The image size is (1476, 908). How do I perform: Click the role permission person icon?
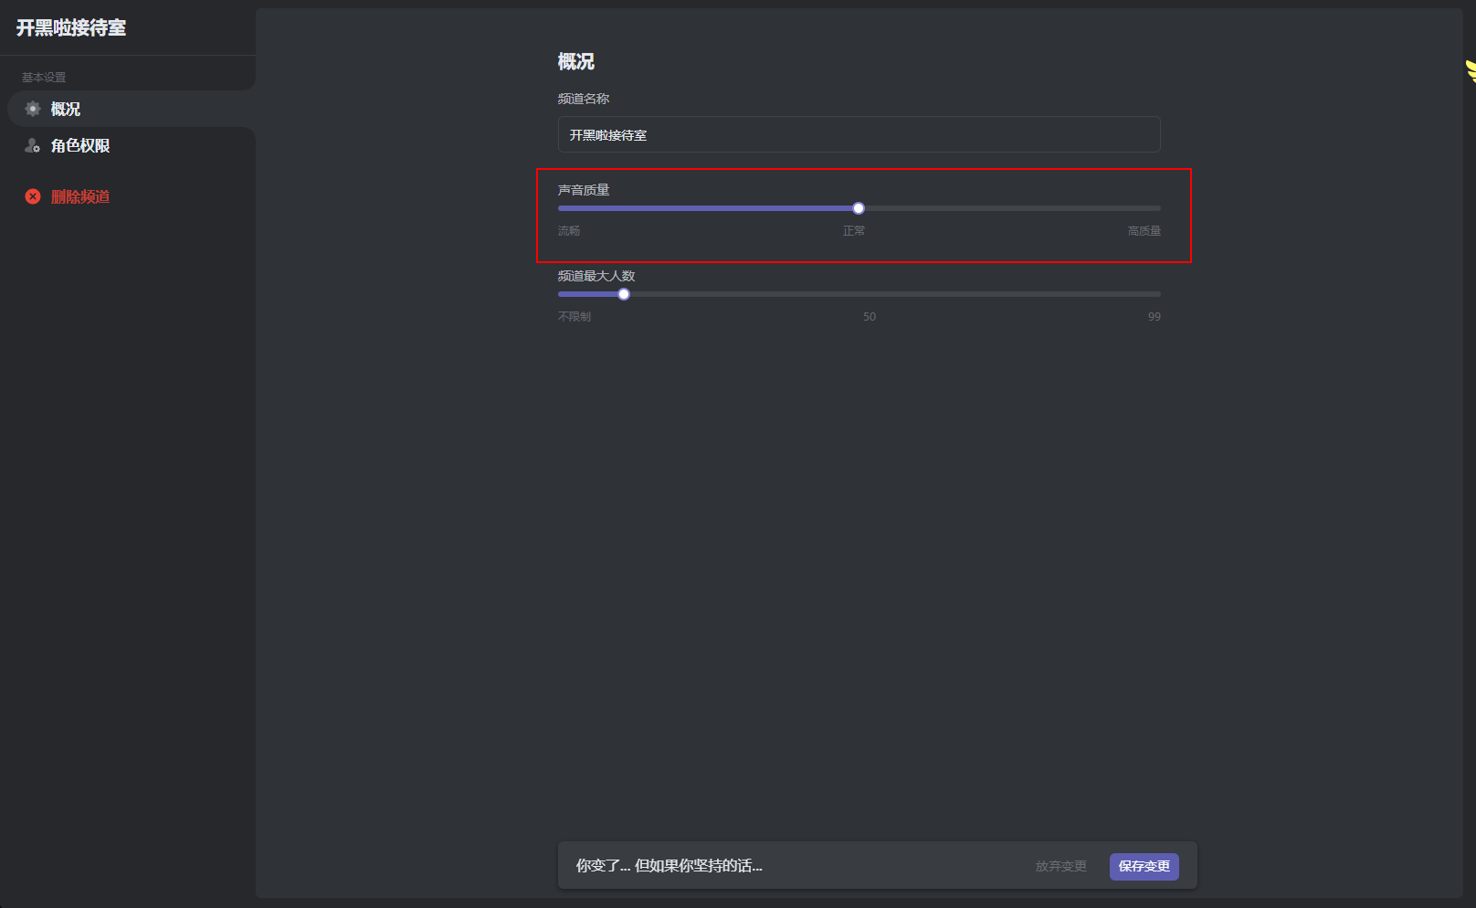click(33, 145)
